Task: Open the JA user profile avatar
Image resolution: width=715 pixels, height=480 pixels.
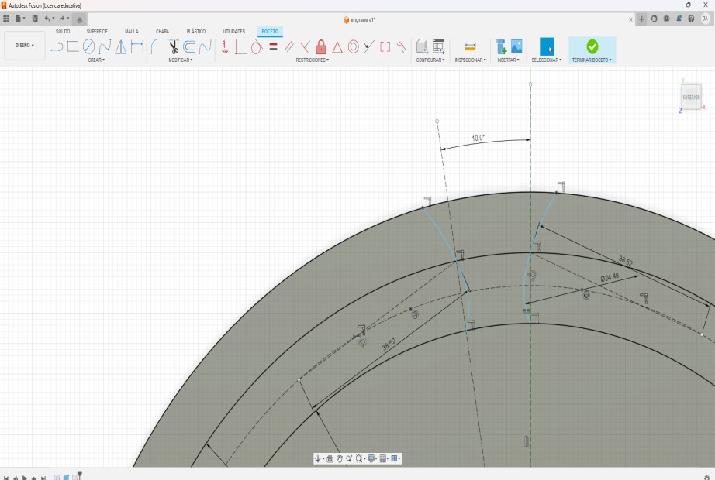Action: (706, 19)
